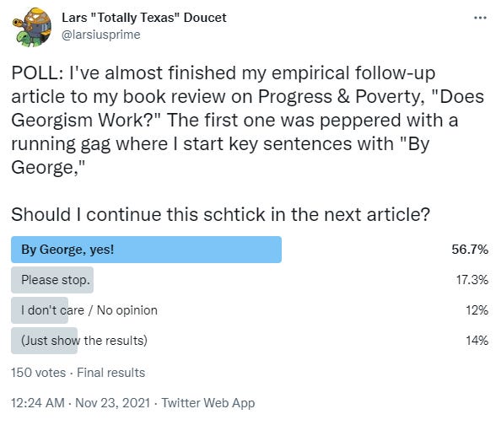
Task: Click the Nov 23, 2021 date
Action: pos(112,402)
